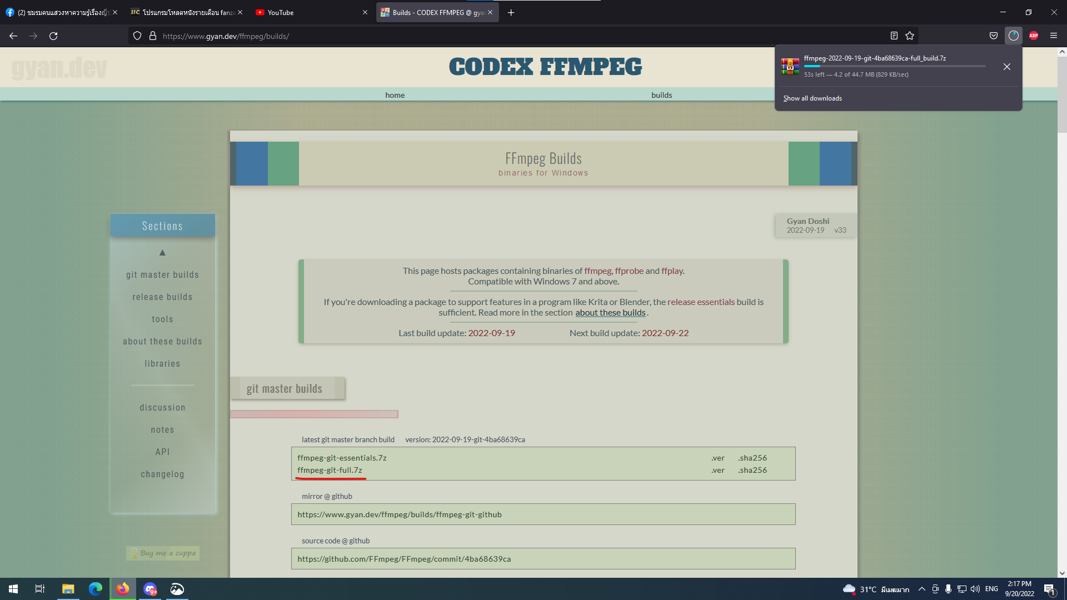Open the WinRAR file icon of download
Image resolution: width=1067 pixels, height=600 pixels.
click(x=790, y=67)
